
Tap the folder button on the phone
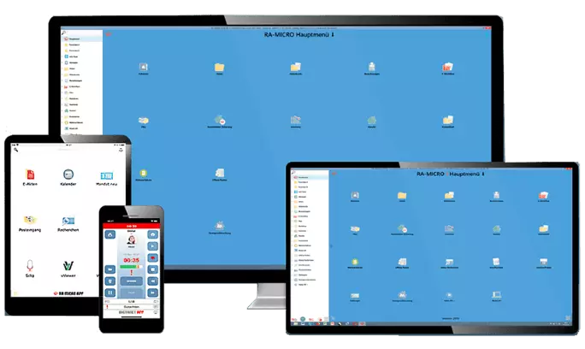click(110, 269)
